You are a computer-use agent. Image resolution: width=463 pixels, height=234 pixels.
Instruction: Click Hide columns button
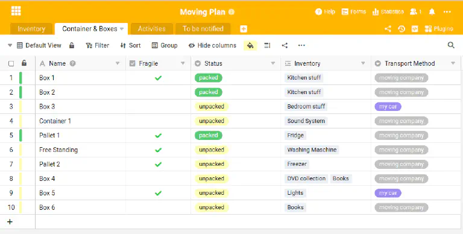click(213, 45)
